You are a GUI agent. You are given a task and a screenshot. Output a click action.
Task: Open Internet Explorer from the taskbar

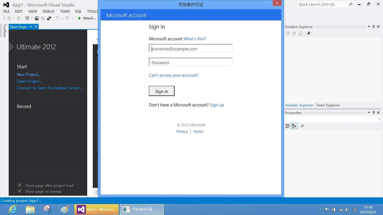point(13,209)
